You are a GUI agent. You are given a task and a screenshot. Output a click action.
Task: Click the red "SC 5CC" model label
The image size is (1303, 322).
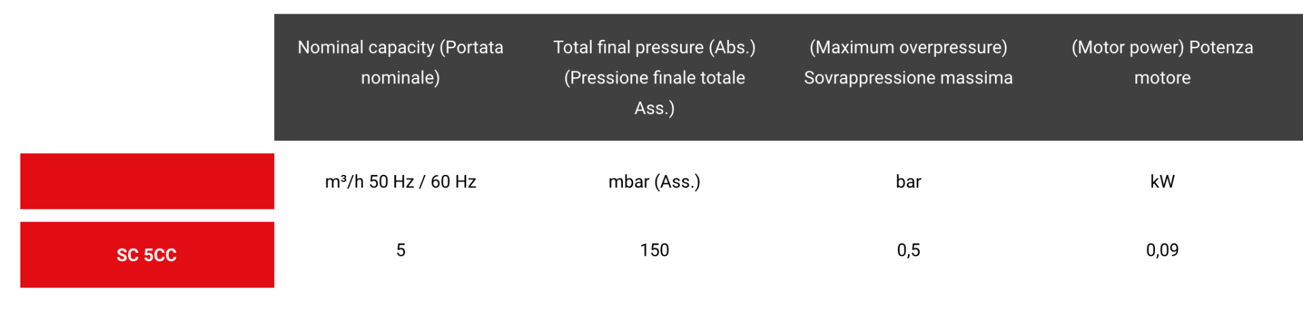pos(147,255)
